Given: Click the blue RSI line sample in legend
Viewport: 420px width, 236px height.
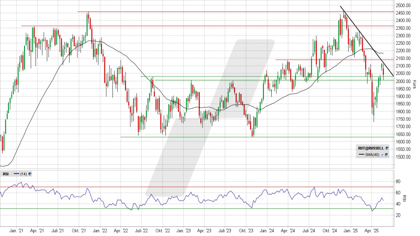Looking at the screenshot, I should (17, 174).
